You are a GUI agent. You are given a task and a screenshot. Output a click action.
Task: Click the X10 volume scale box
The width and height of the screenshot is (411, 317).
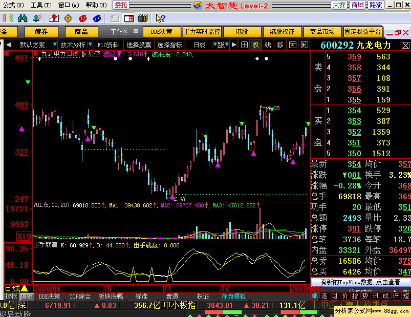click(24, 236)
